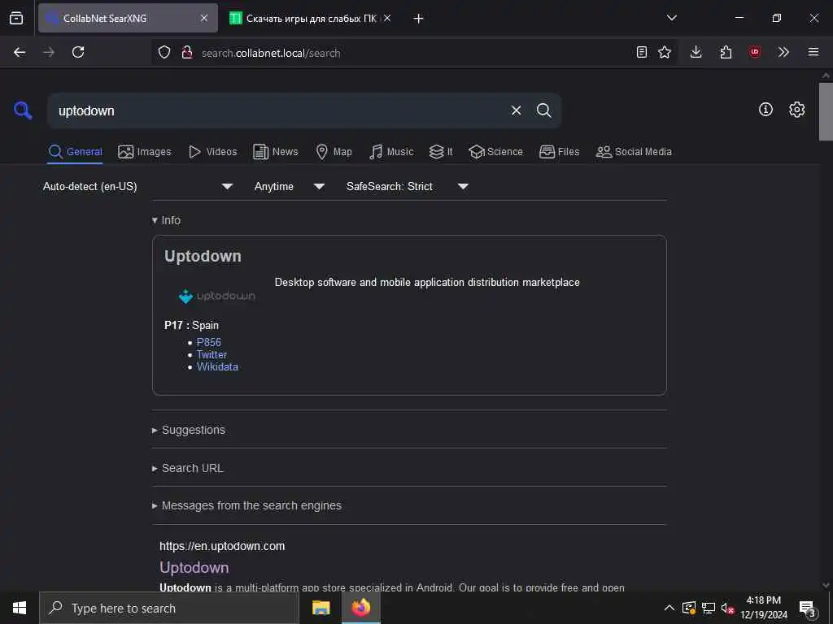This screenshot has width=833, height=624.
Task: Open the Map category
Action: point(334,152)
